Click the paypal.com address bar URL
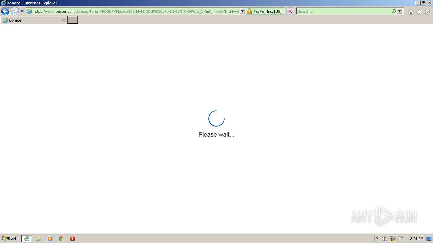The width and height of the screenshot is (433, 243). coord(136,11)
